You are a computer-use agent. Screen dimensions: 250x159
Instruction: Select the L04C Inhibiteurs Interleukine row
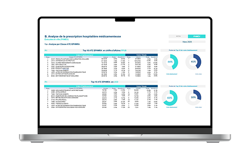pos(101,66)
